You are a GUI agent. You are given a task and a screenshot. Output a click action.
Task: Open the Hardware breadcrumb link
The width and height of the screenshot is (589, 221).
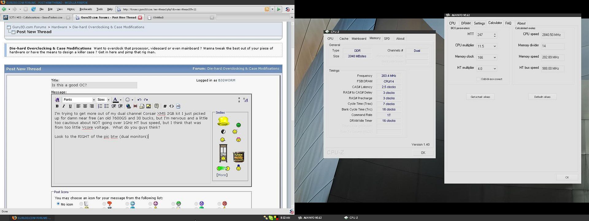pyautogui.click(x=59, y=27)
